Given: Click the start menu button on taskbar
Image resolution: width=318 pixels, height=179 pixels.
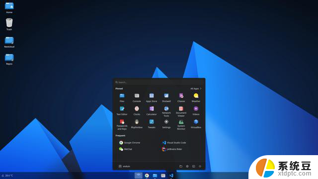Looking at the screenshot, I should click(x=139, y=176).
